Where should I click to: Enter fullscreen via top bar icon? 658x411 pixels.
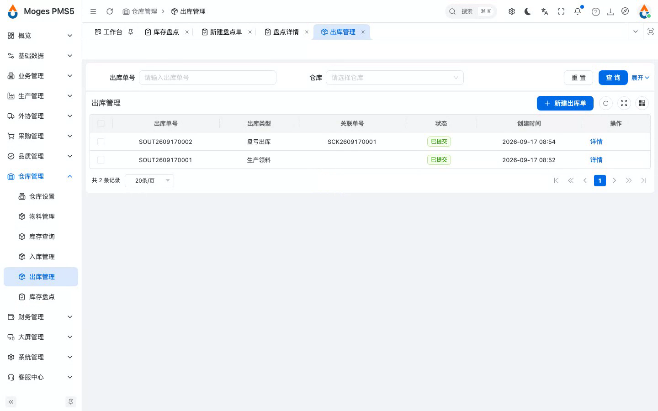tap(561, 11)
